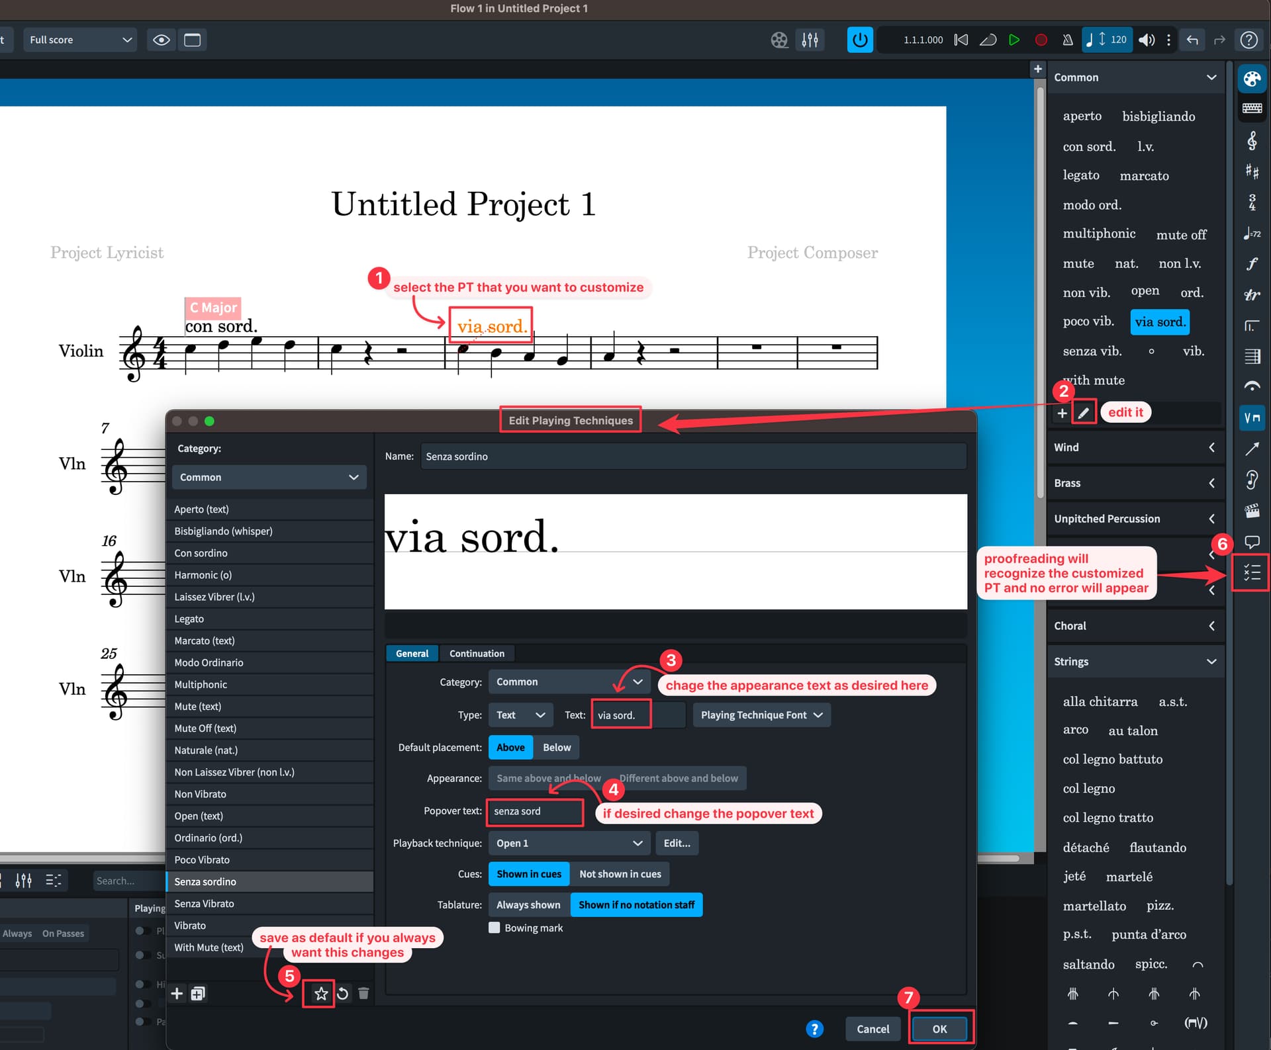
Task: Select Not shown in cues option
Action: coord(620,874)
